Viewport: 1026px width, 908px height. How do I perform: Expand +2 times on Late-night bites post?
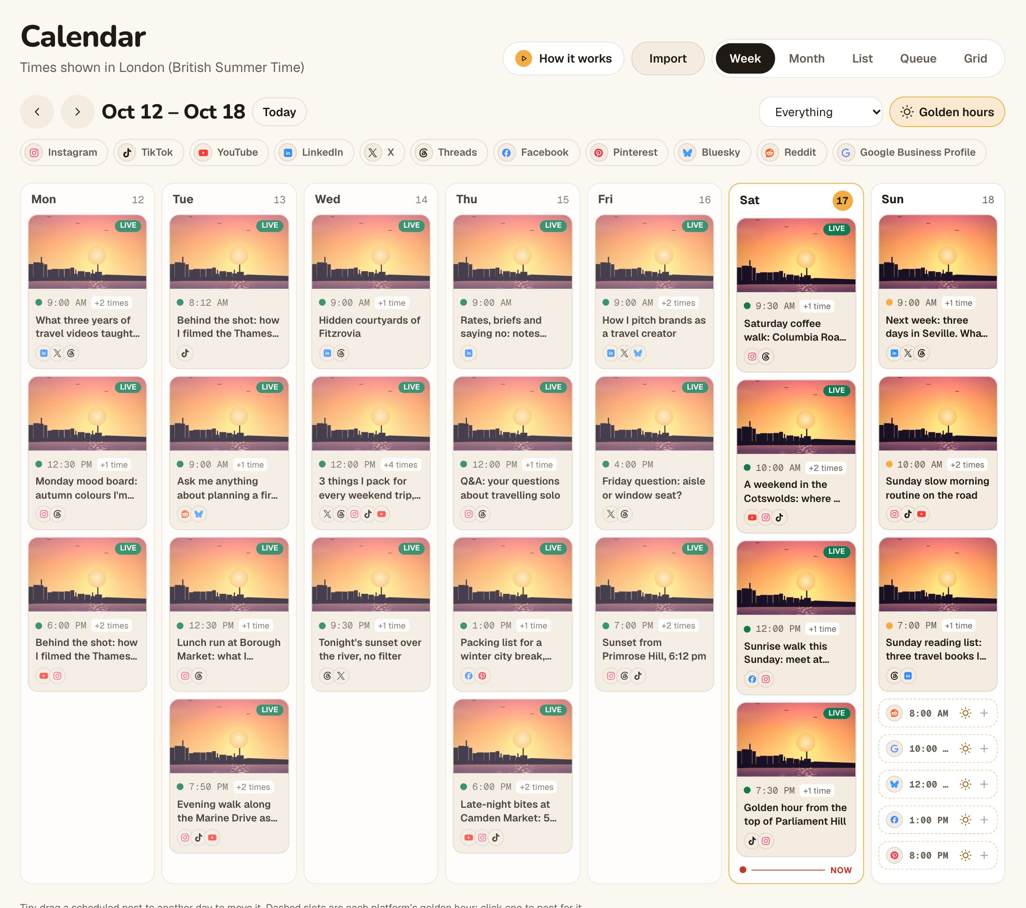point(537,787)
